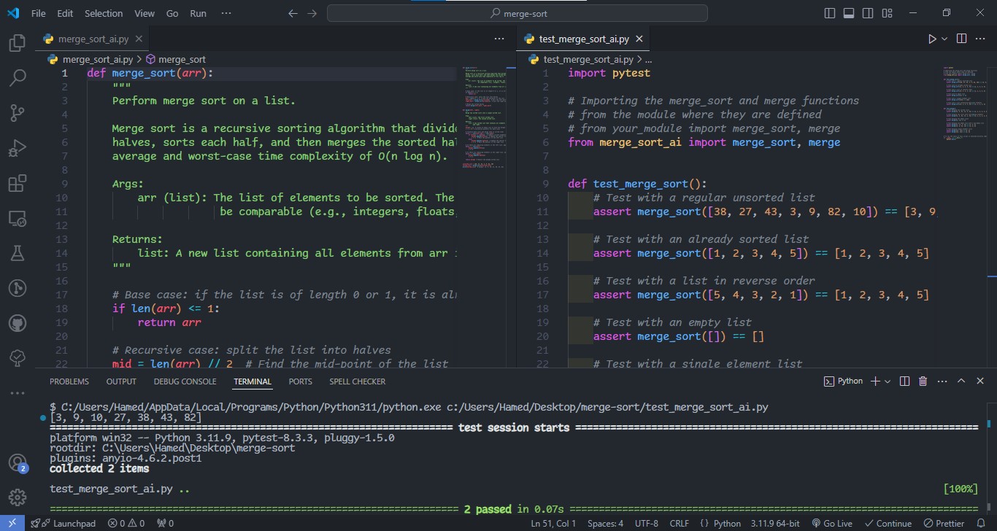Kill terminal with the trash icon
The height and width of the screenshot is (531, 997).
click(923, 381)
